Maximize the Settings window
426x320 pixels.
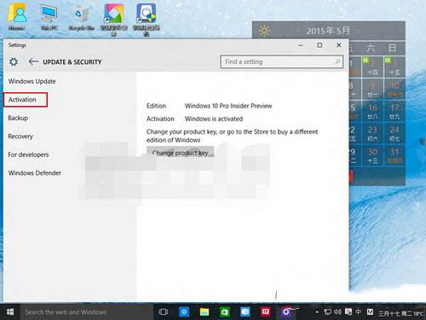coord(319,45)
